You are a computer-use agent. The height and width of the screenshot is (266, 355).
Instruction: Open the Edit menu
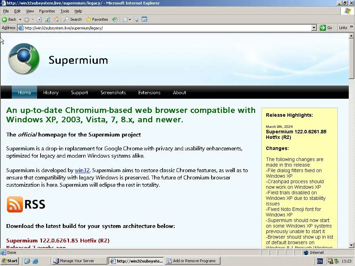click(17, 11)
